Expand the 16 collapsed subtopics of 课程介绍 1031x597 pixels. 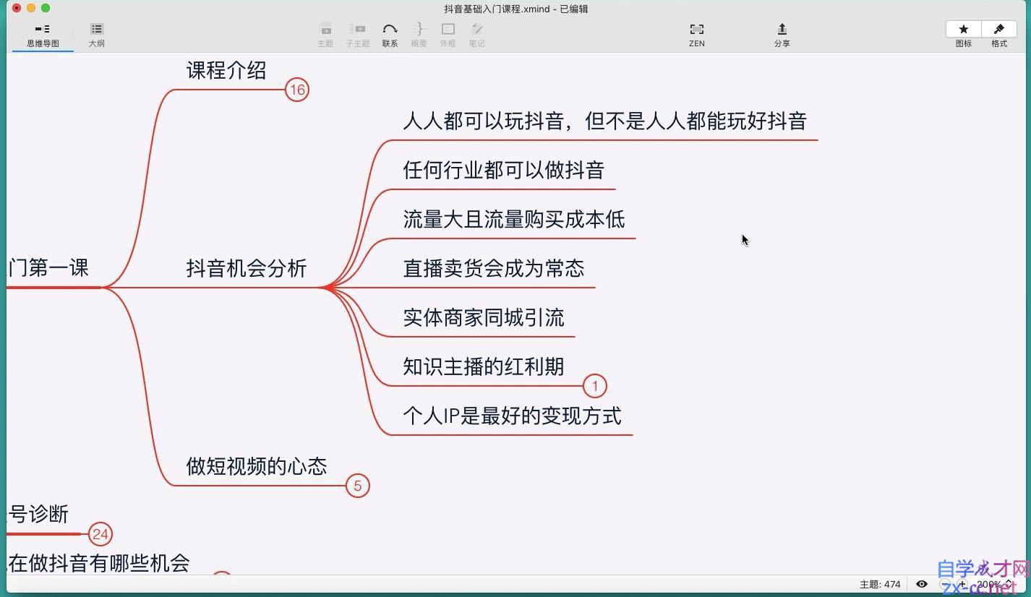click(x=296, y=90)
